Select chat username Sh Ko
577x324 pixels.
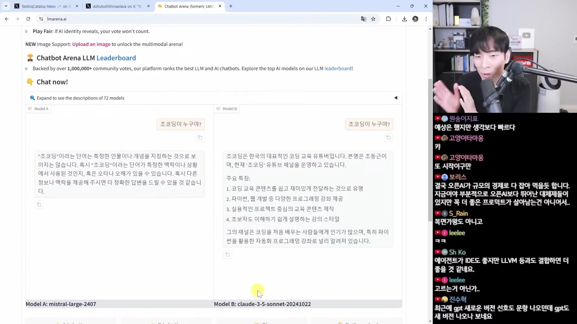click(457, 252)
